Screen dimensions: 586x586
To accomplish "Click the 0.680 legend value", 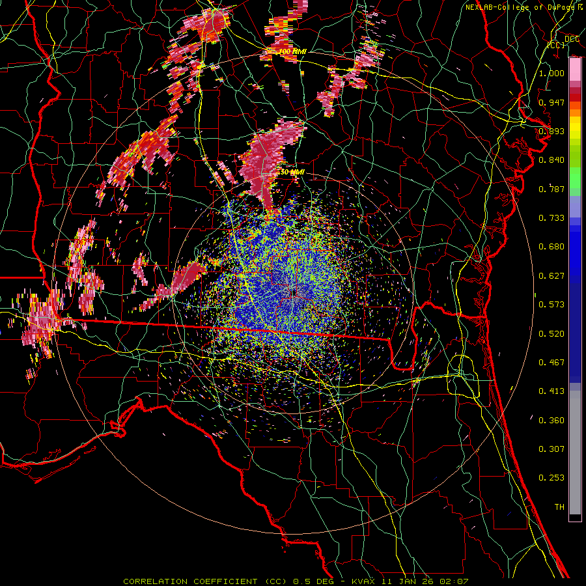I will [551, 247].
